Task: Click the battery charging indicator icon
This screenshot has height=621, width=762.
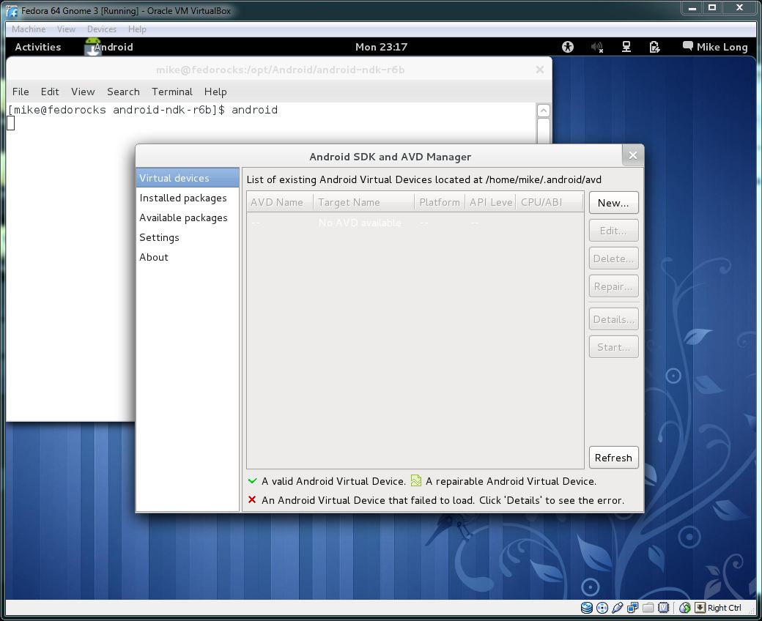Action: (x=654, y=47)
